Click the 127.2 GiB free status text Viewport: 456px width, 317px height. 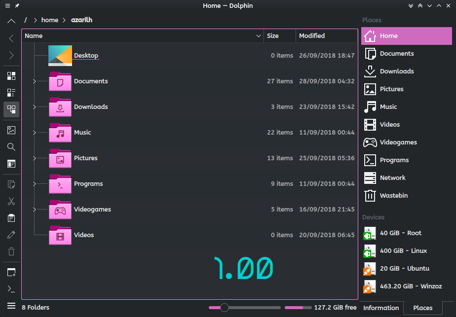coord(335,308)
